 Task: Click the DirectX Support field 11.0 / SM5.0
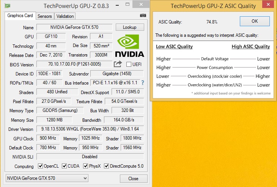128,92
